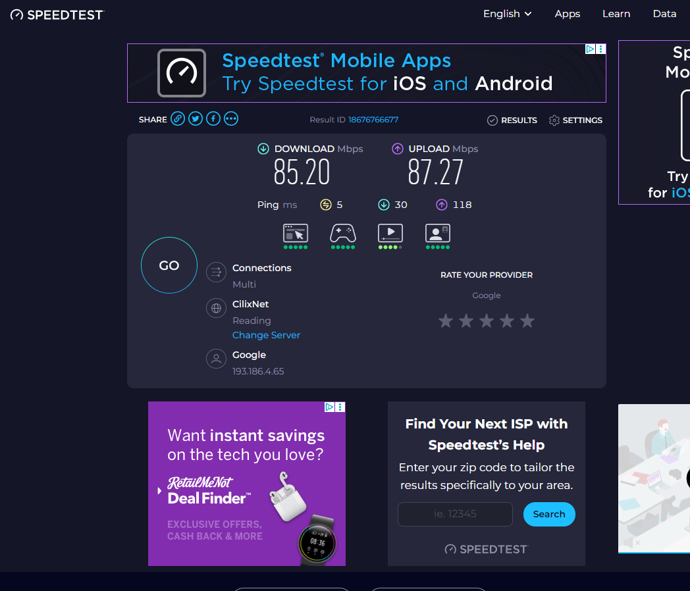690x591 pixels.
Task: Open the Data menu
Action: point(664,14)
